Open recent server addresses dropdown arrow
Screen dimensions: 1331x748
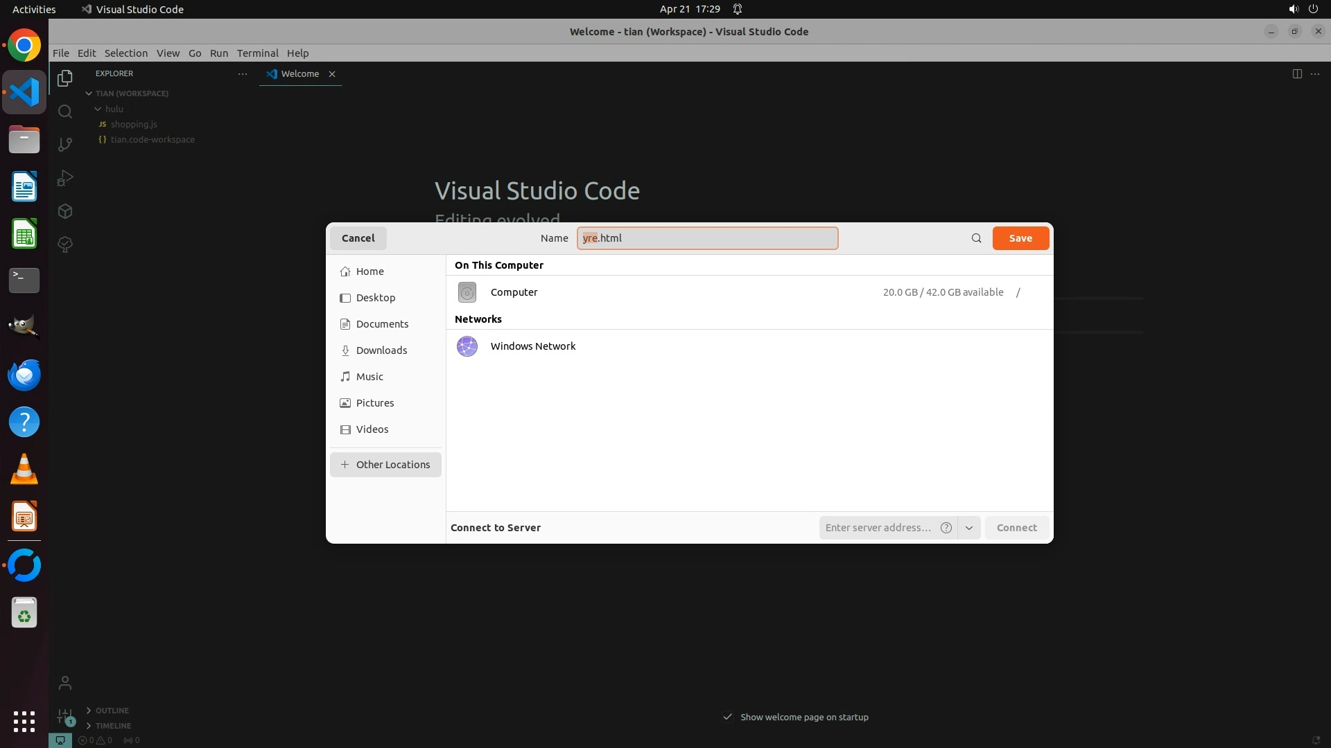[x=968, y=528]
